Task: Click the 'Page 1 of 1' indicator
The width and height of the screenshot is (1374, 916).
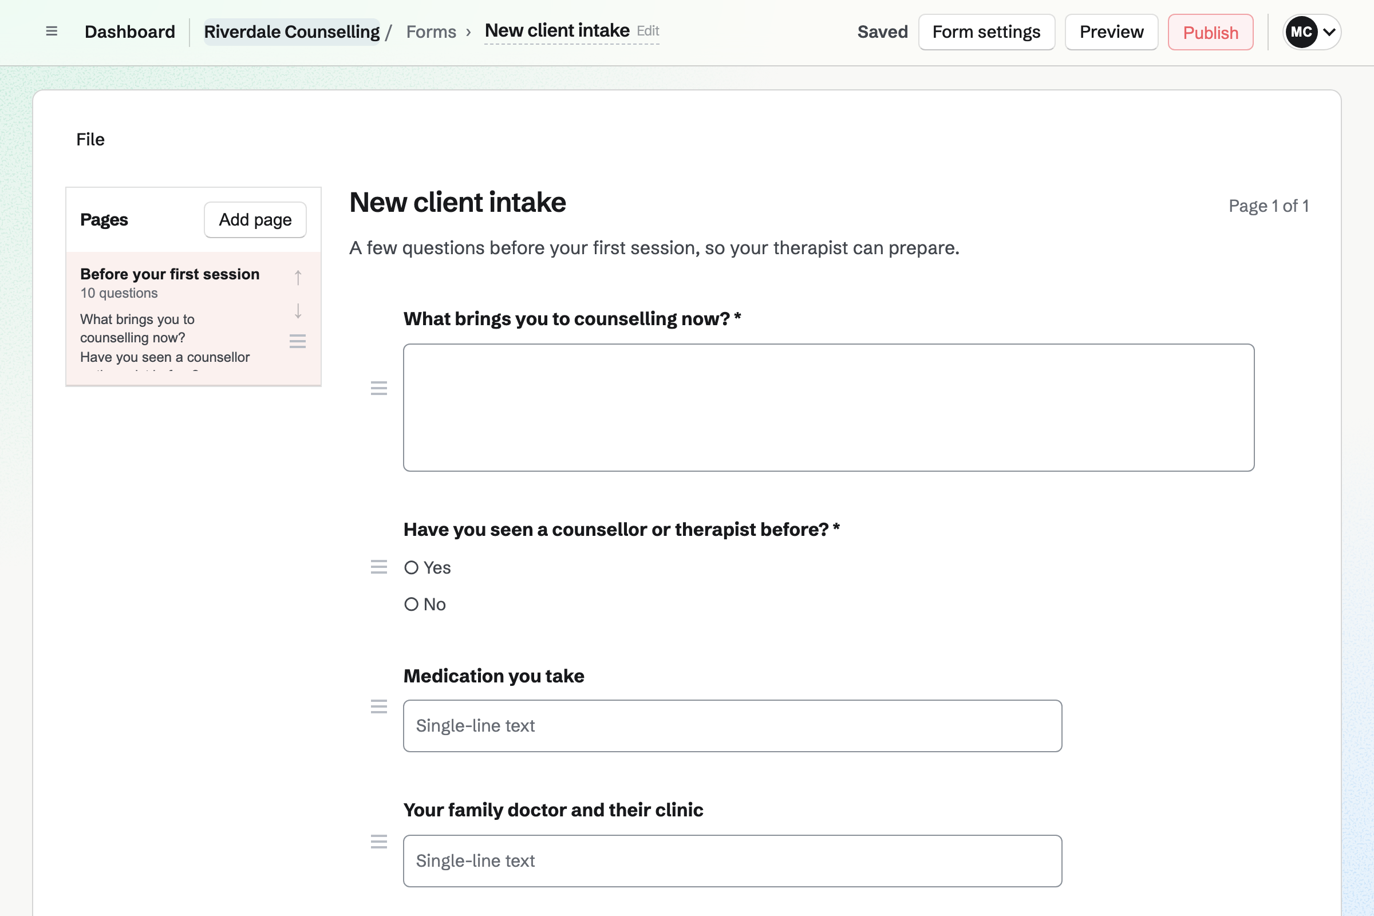Action: 1268,206
